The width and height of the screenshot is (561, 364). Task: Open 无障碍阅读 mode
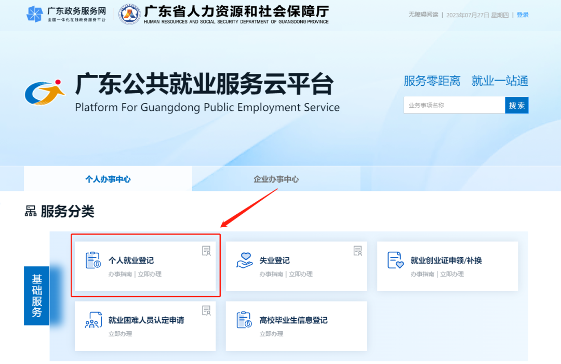[x=423, y=15]
